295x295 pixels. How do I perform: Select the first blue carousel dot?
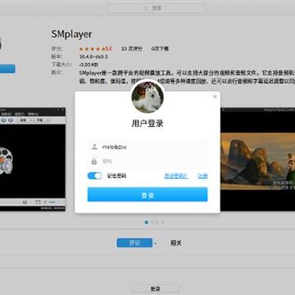146,222
